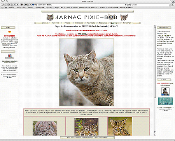Click the address bar URL field
Viewport: 175px width, 141px height.
coord(79,5)
